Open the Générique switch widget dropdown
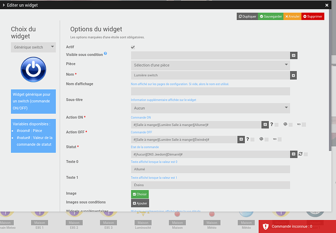 [x=34, y=47]
